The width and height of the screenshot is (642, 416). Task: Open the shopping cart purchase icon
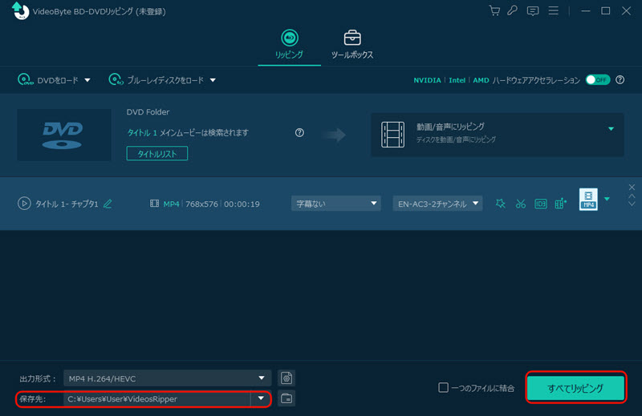(494, 10)
